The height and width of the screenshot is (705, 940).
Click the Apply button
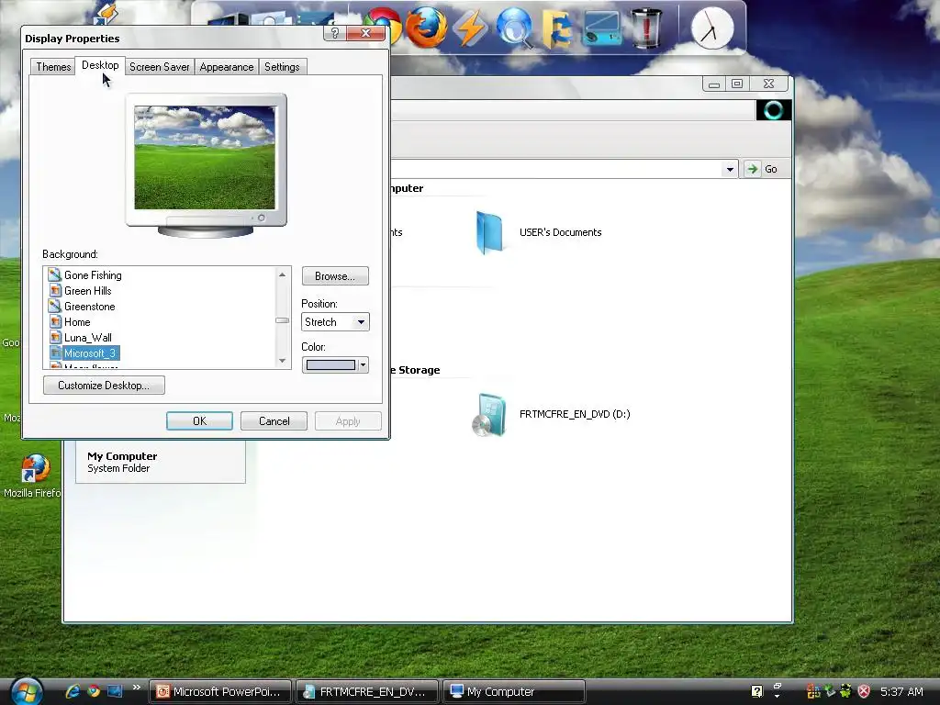pyautogui.click(x=348, y=420)
